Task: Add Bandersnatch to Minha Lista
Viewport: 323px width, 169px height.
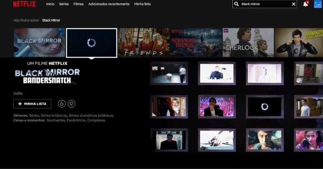Action: pos(32,104)
